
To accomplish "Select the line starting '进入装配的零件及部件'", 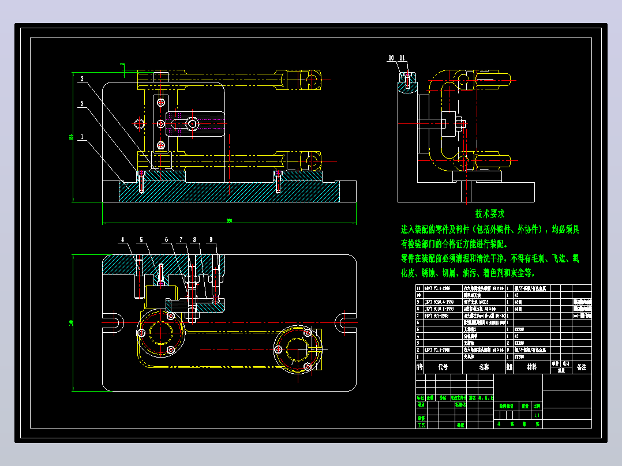I will 490,229.
